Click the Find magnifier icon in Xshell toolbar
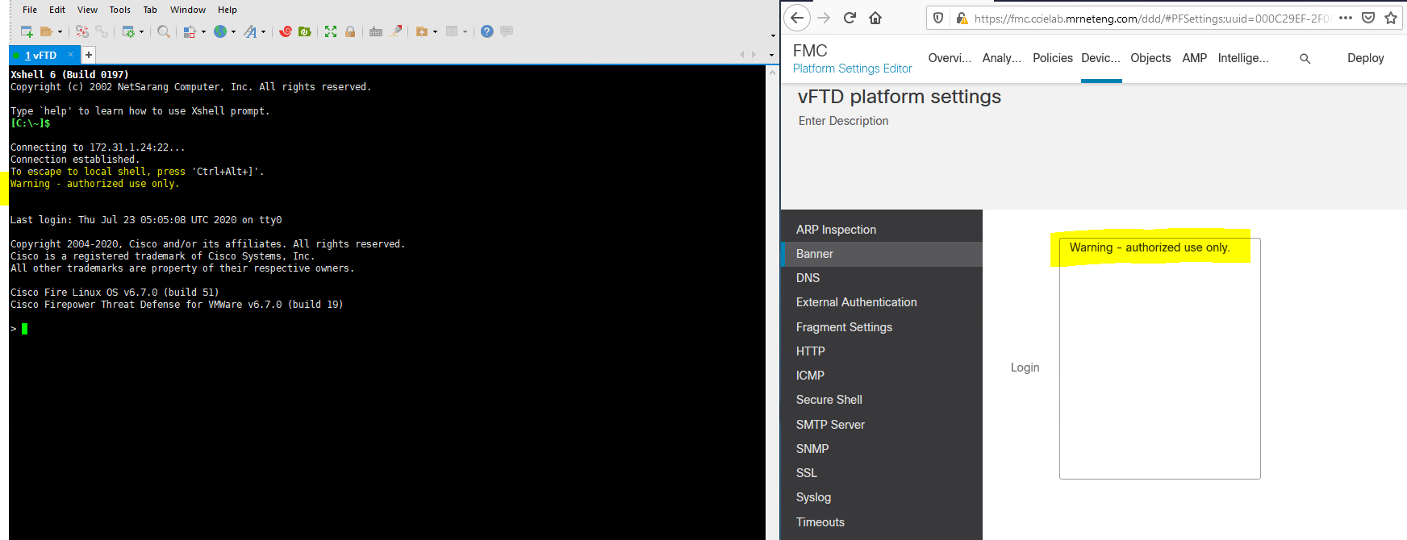 [x=164, y=31]
